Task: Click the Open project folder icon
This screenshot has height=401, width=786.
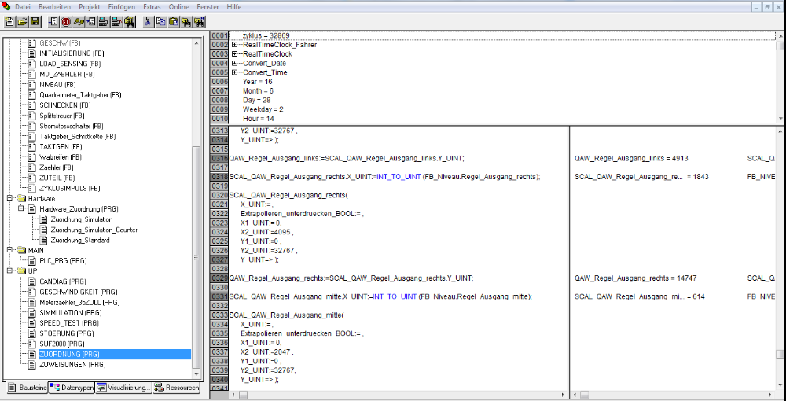Action: (22, 22)
